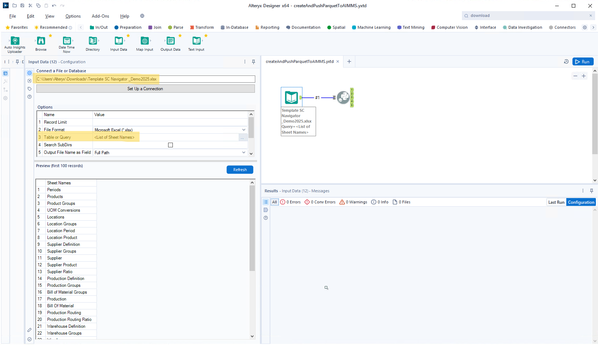The width and height of the screenshot is (598, 345).
Task: Zoom out the canvas with minus
Action: (x=575, y=76)
